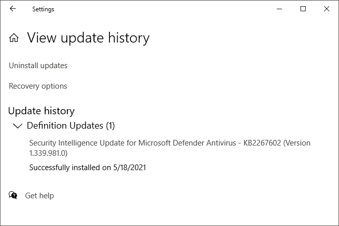Image resolution: width=339 pixels, height=226 pixels.
Task: Maximize the Settings window
Action: tap(303, 9)
